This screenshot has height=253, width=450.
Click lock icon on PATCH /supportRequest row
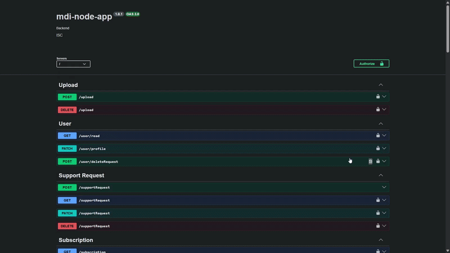(378, 213)
